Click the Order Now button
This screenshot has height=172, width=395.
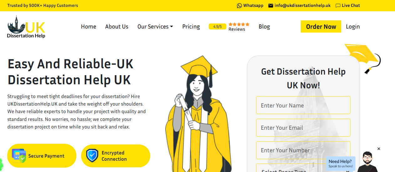(321, 27)
